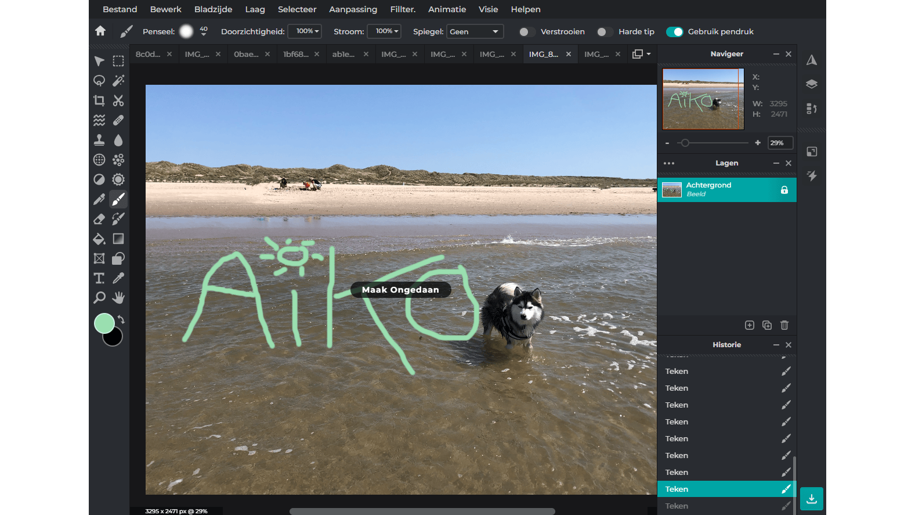Swap foreground and background colors
The image size is (915, 515).
(x=121, y=319)
